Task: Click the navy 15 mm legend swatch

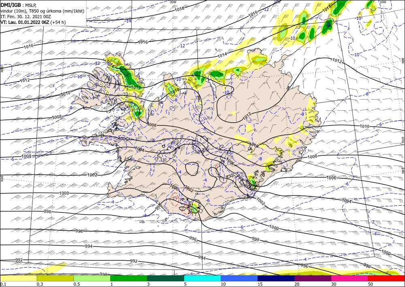Action: pyautogui.click(x=276, y=278)
